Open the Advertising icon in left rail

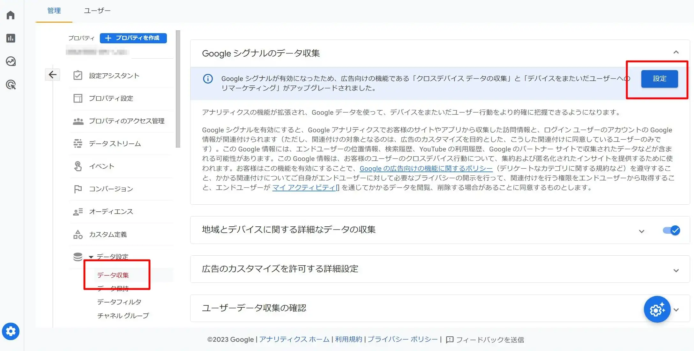[x=11, y=85]
